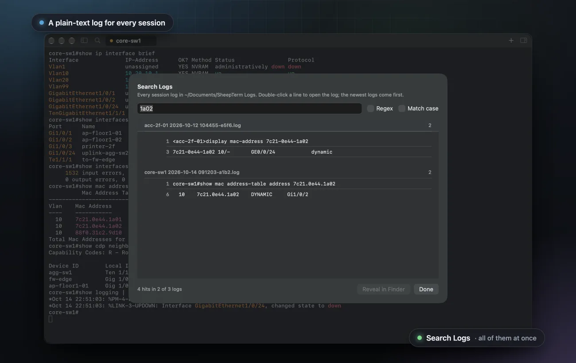Click MAC address 88f0.31c2.9d10 in the terminal
Image resolution: width=576 pixels, height=363 pixels.
tap(98, 233)
